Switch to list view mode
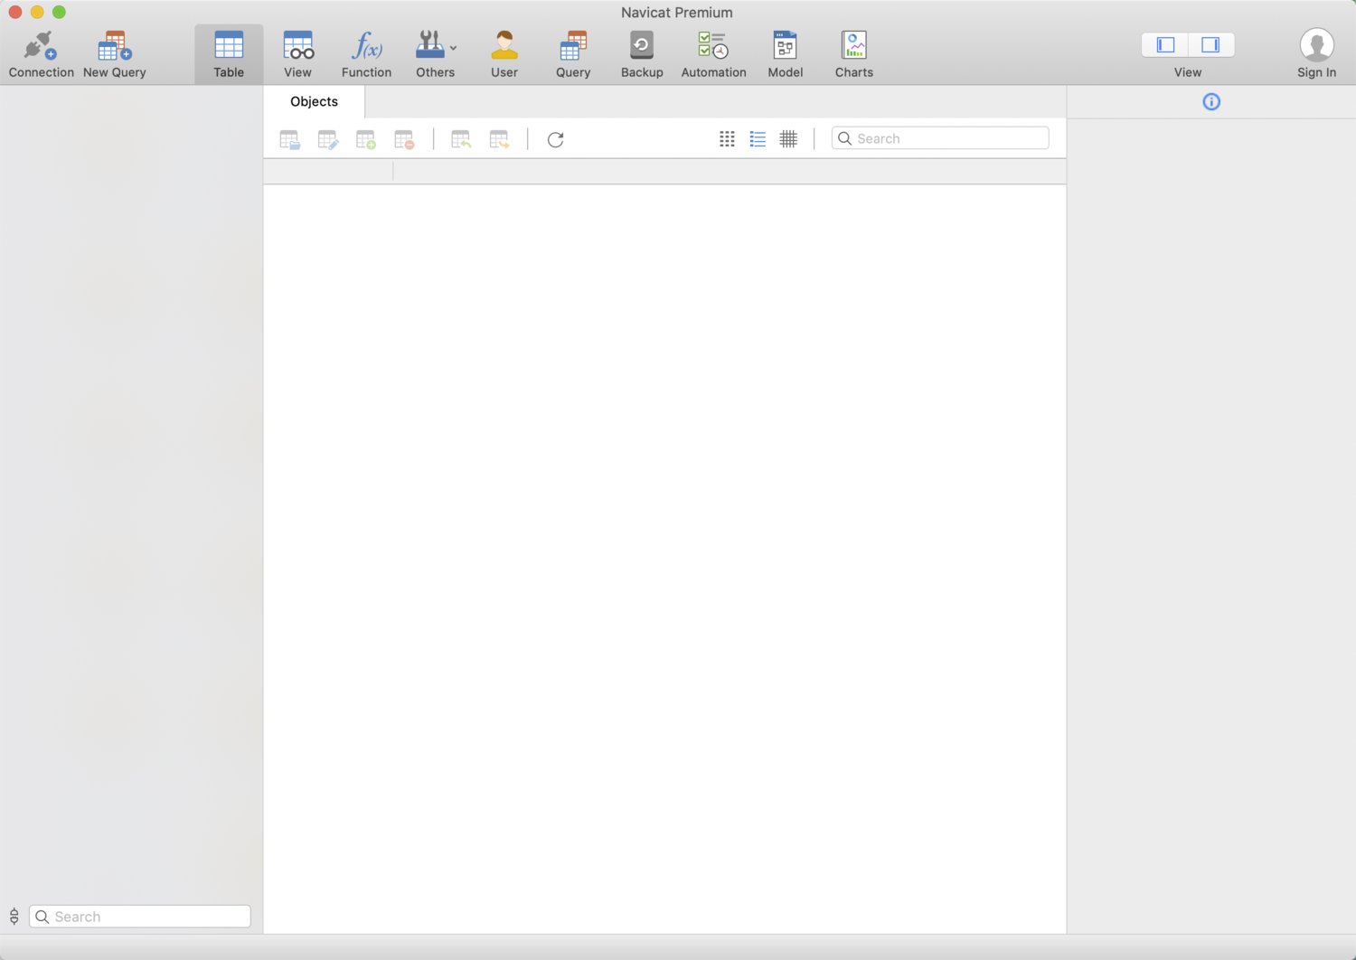The height and width of the screenshot is (960, 1356). click(758, 138)
